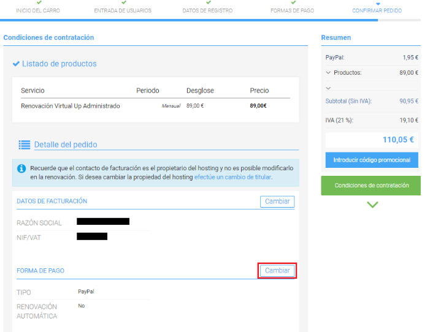Click Condiciones de contratación section heading
The image size is (430, 332).
point(48,37)
